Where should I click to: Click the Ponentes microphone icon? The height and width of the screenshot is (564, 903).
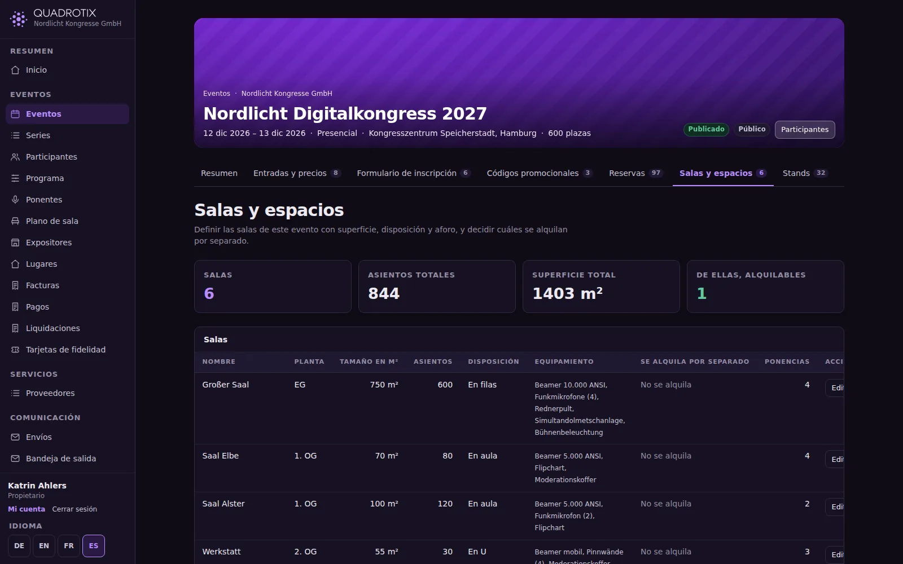[x=15, y=200]
